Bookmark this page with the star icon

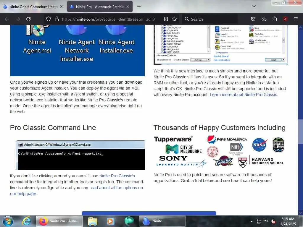[x=174, y=19]
